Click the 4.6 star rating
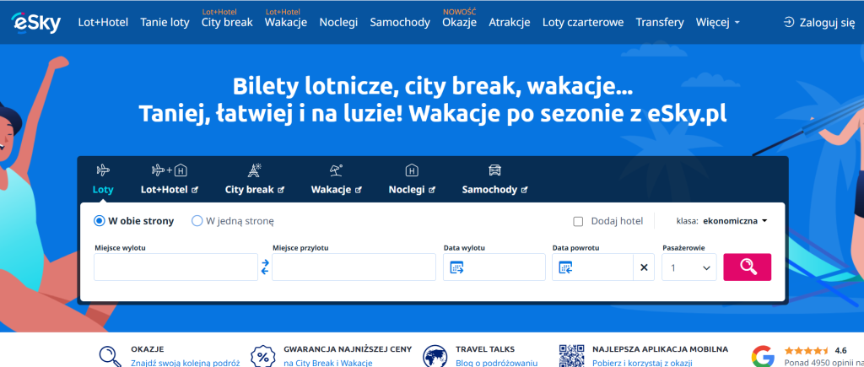 pos(816,350)
